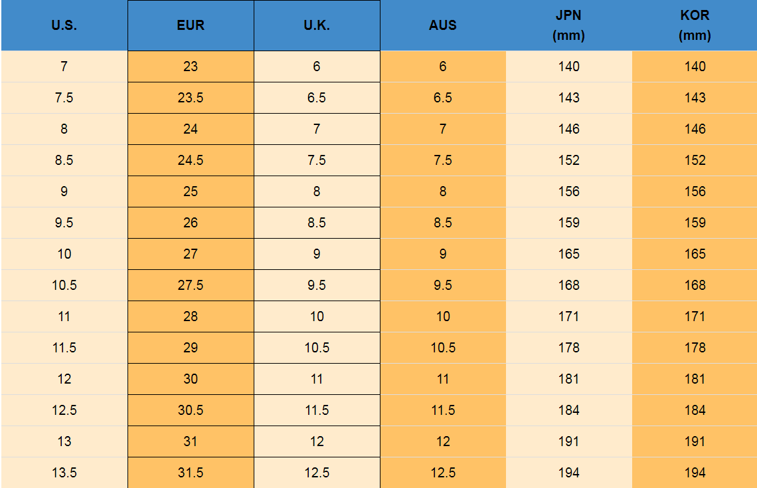Select the KOR (mm) column header
757x488 pixels.
point(695,26)
